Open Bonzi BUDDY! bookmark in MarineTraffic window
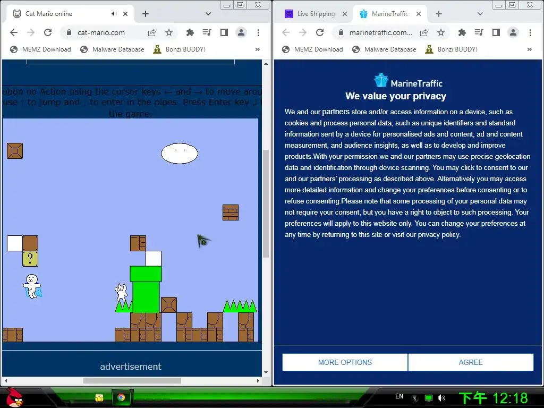The width and height of the screenshot is (544, 408). [x=452, y=49]
